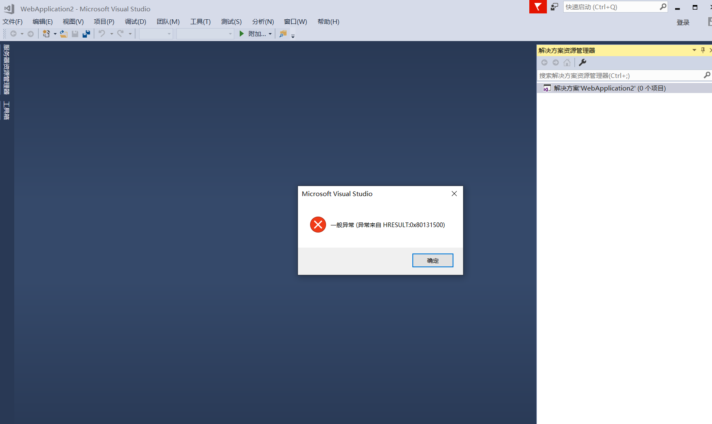
Task: Click the Solution Explorer search magnifier icon
Action: click(x=707, y=75)
